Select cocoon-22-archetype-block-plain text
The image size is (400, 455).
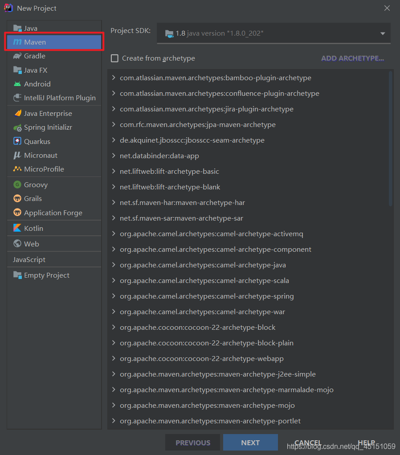[207, 343]
